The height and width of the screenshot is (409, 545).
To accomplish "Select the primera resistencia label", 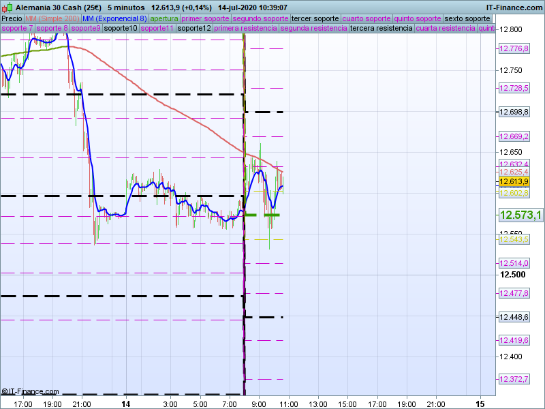I will [x=245, y=29].
